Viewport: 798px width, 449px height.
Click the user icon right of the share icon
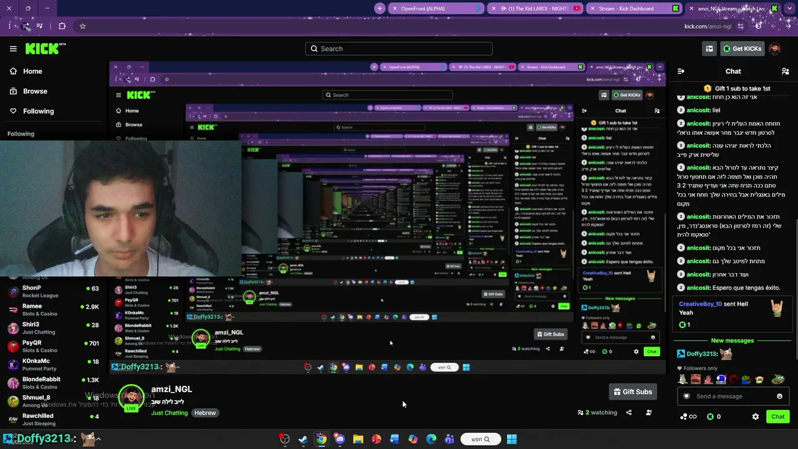coord(648,412)
